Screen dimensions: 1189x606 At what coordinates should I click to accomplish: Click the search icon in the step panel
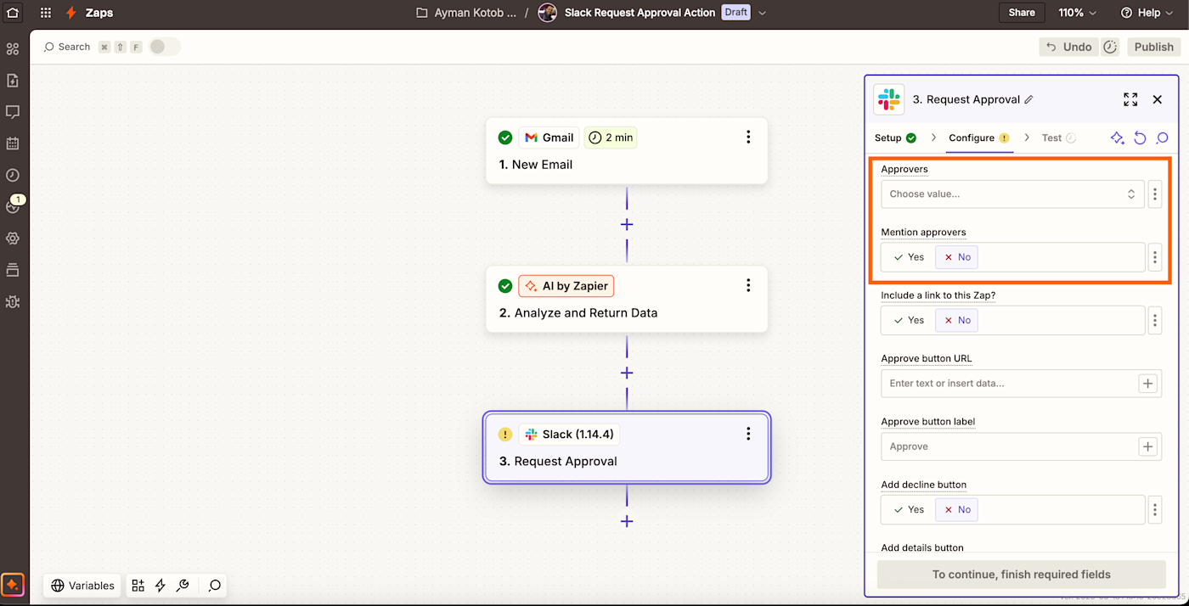pyautogui.click(x=1163, y=137)
